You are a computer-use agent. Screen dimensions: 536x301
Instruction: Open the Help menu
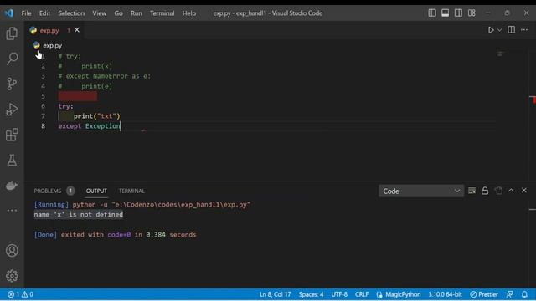click(x=188, y=13)
